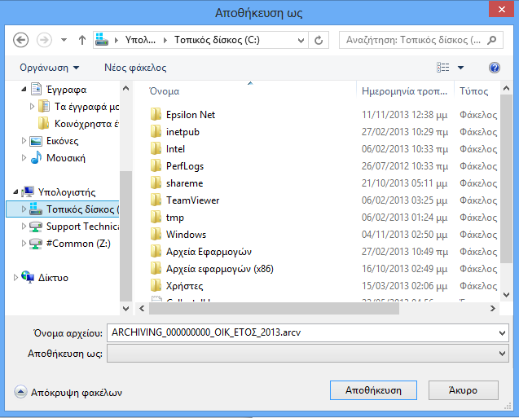Sort by Ημερομηνία τροποποίησης column
Screen dimensions: 519x418
click(x=405, y=90)
